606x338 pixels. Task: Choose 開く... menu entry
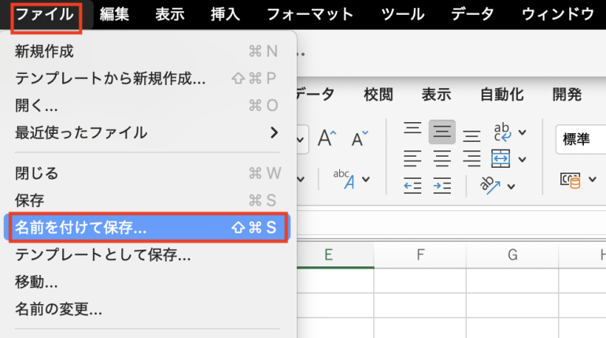147,106
